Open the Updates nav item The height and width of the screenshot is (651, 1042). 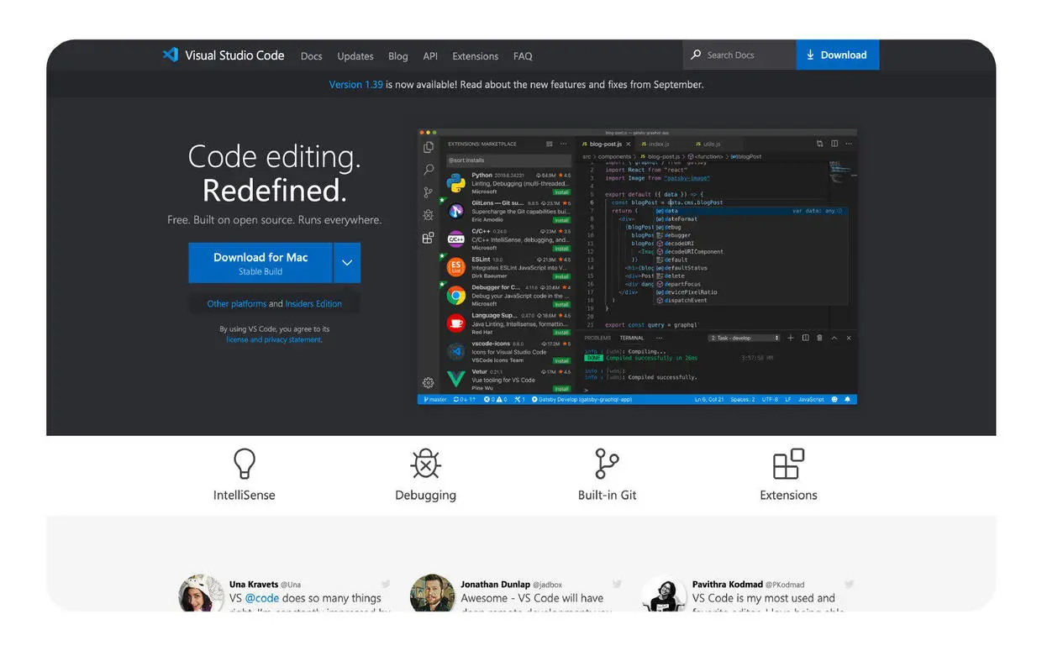[355, 56]
